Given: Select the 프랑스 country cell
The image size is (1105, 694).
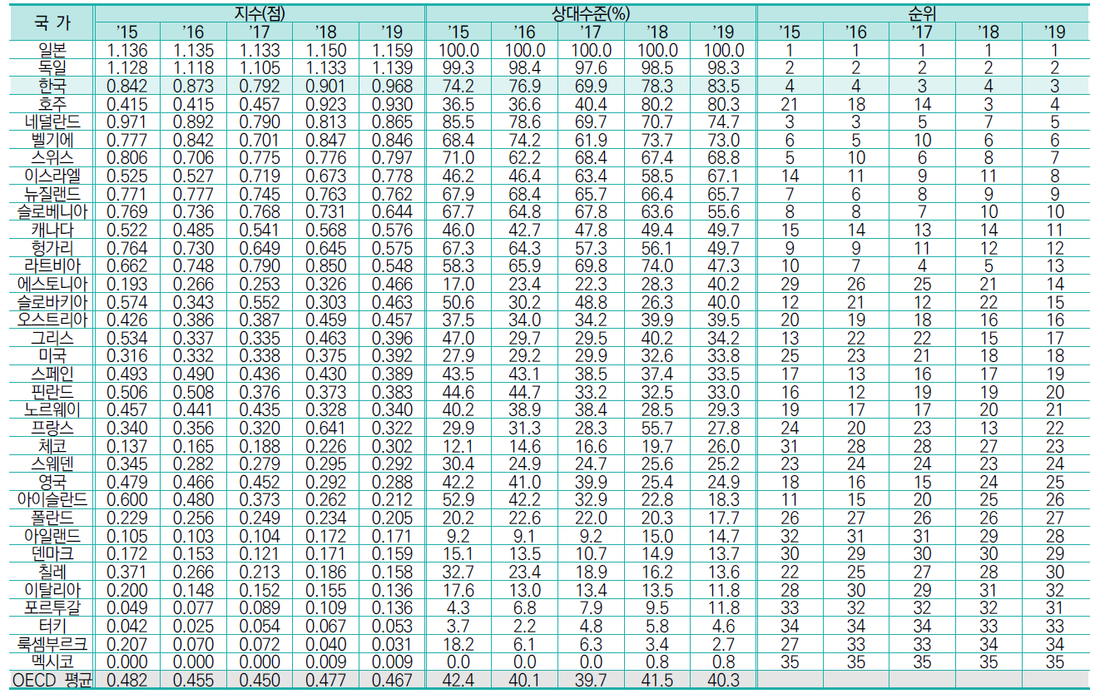Looking at the screenshot, I should (x=51, y=428).
